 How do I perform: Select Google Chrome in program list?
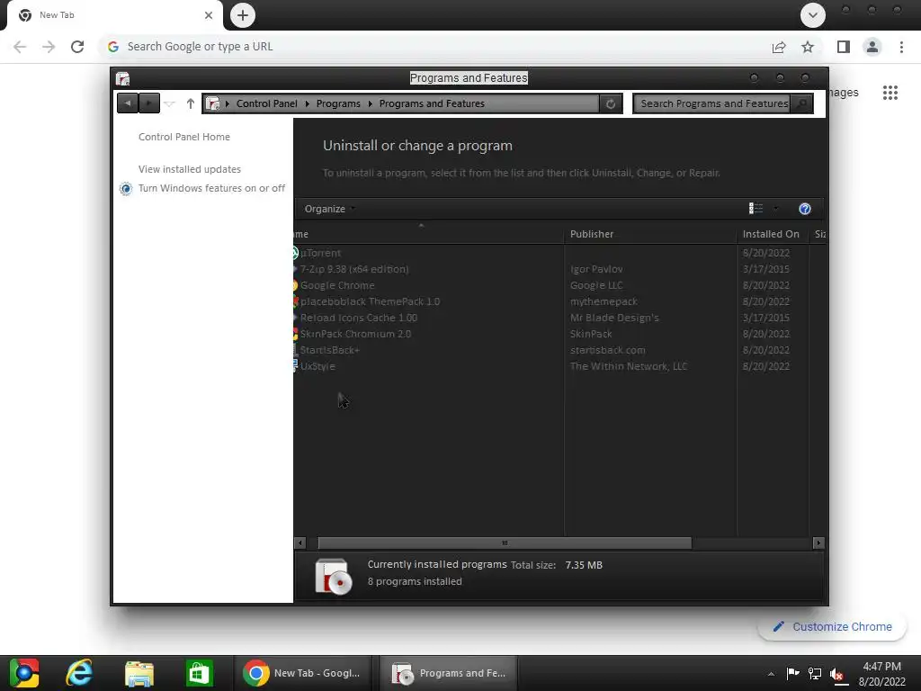[337, 285]
